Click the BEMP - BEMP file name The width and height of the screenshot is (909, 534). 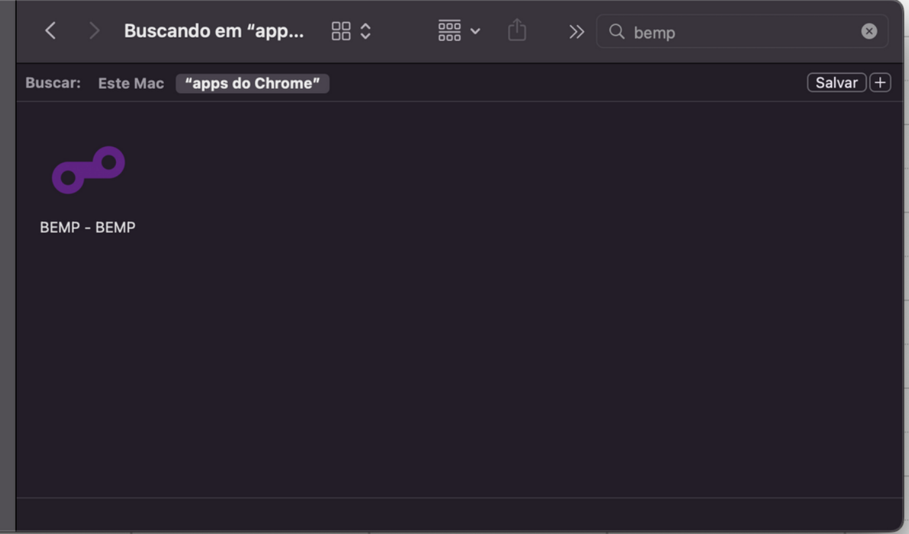pos(88,227)
